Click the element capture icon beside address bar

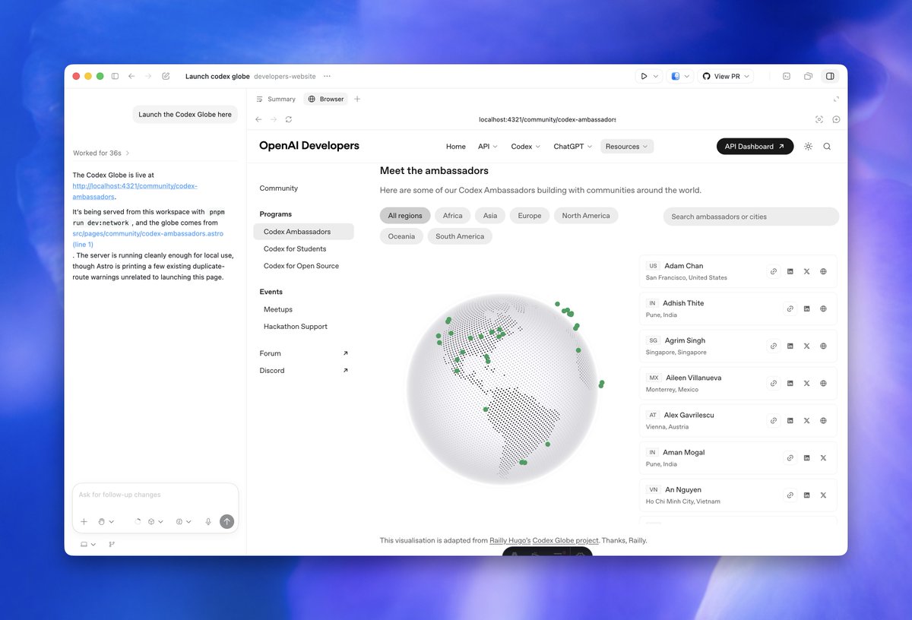click(819, 119)
